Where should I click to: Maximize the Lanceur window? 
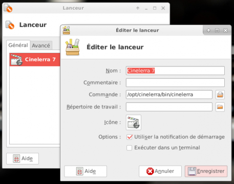(155, 8)
